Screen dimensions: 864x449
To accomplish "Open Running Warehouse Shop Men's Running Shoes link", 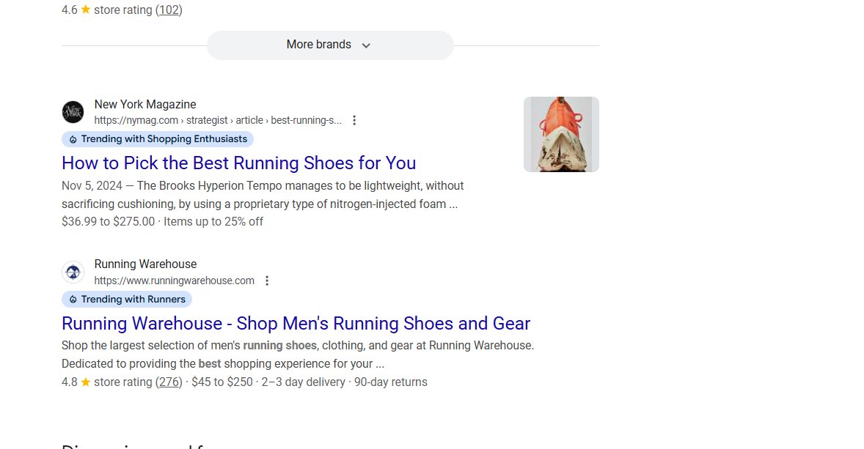I will (x=296, y=323).
